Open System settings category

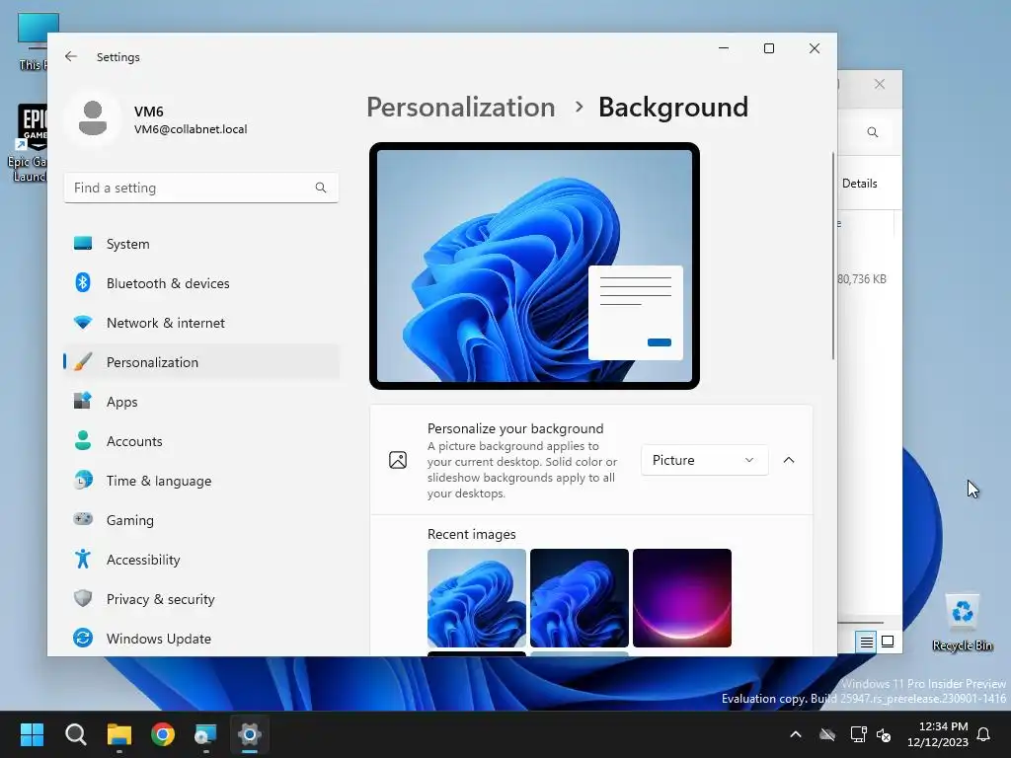(201, 244)
